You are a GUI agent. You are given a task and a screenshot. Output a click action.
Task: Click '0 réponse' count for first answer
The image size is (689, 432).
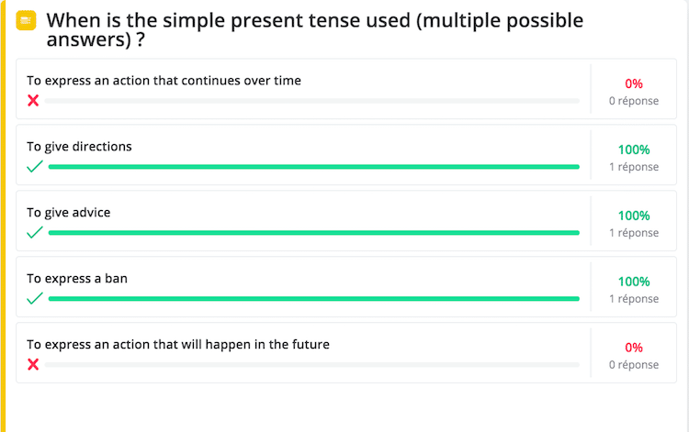[x=634, y=101]
